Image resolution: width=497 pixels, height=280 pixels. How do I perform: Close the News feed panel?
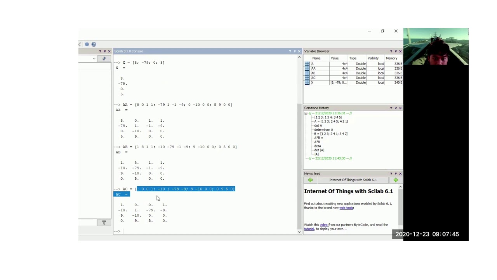400,174
